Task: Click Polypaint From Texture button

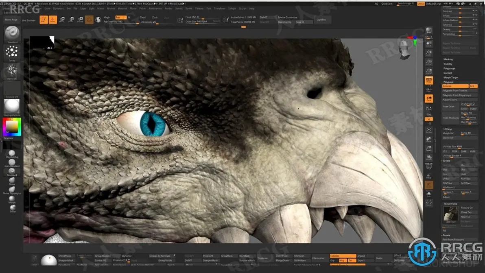Action: pyautogui.click(x=460, y=91)
